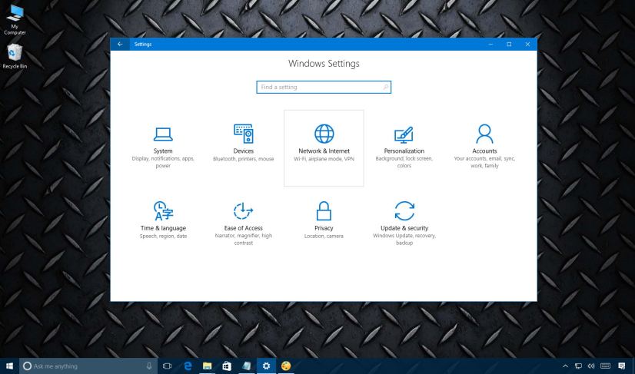This screenshot has width=635, height=374.
Task: Show hidden system tray icons
Action: point(565,366)
